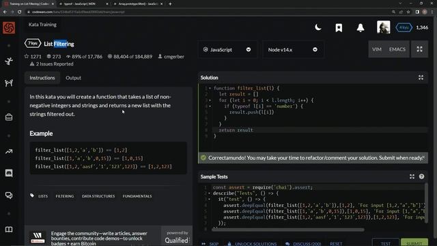Maximize the Solution panel
437x246 pixels.
421,77
